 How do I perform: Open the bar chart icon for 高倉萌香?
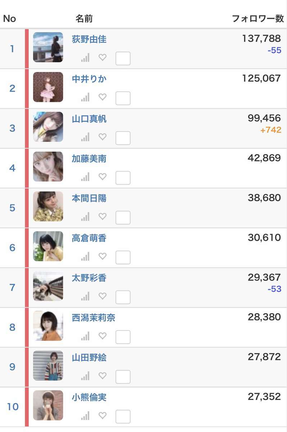85,257
